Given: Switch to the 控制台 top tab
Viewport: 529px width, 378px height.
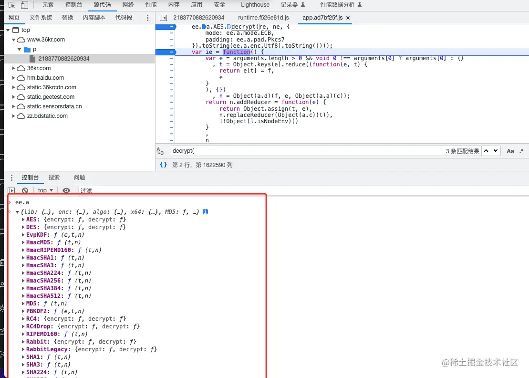Looking at the screenshot, I should tap(73, 5).
